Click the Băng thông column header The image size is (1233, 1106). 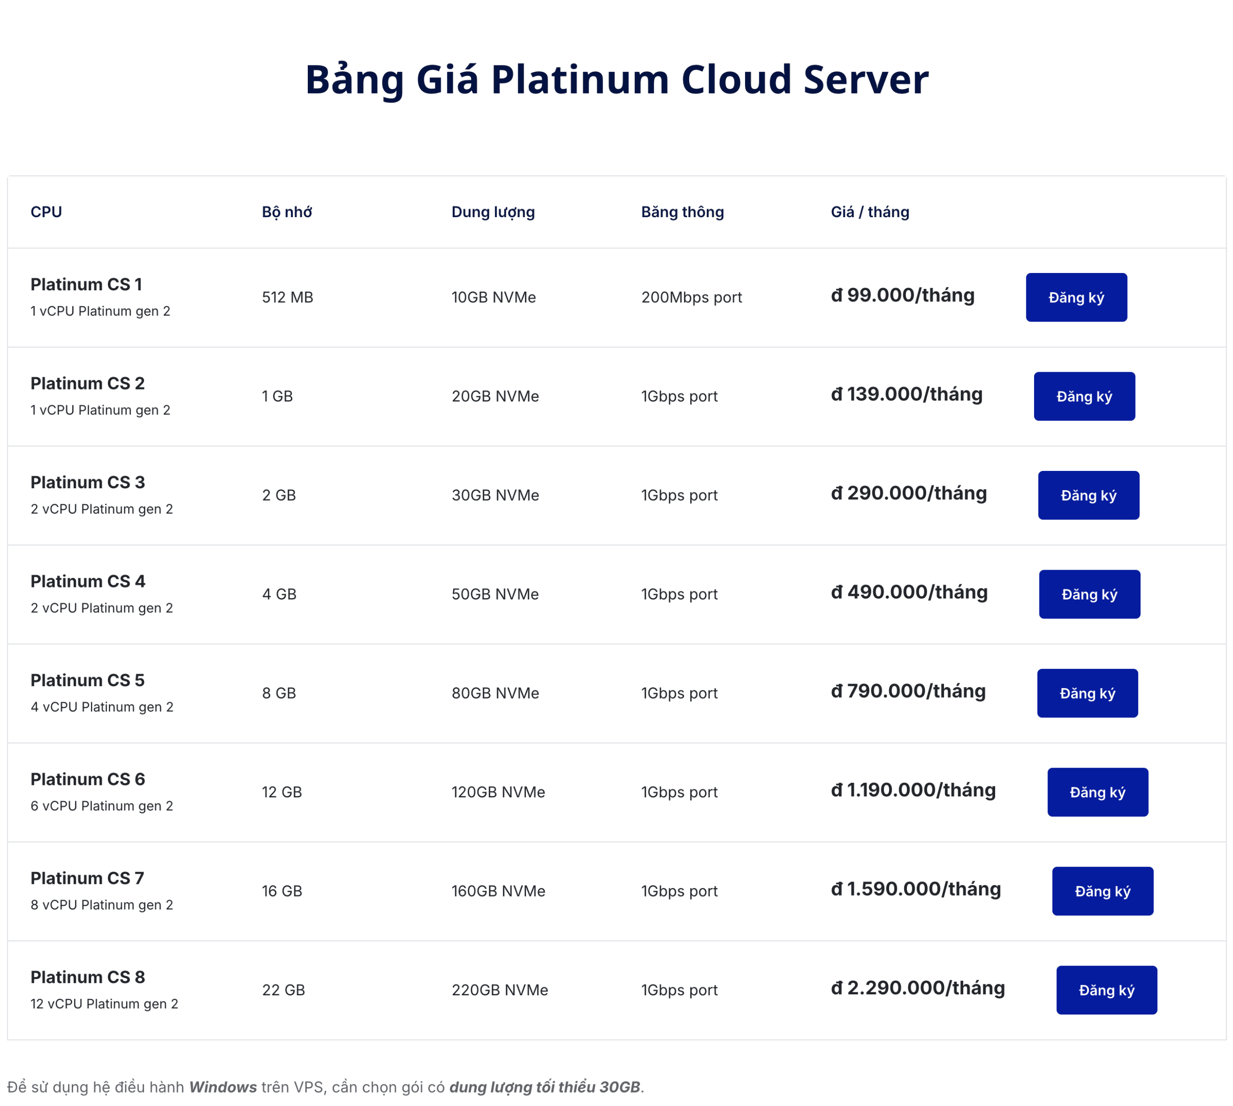click(x=682, y=212)
